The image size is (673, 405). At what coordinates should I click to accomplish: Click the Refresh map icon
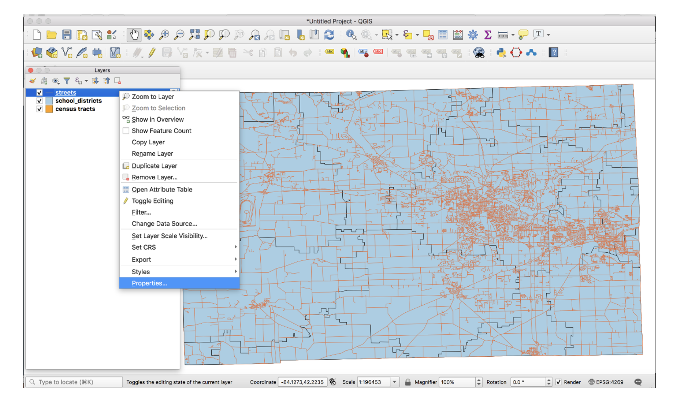pyautogui.click(x=329, y=35)
